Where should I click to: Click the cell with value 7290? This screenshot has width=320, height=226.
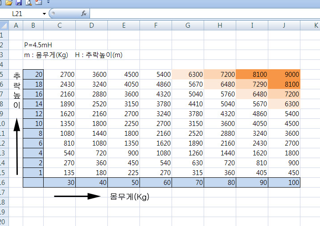252,84
